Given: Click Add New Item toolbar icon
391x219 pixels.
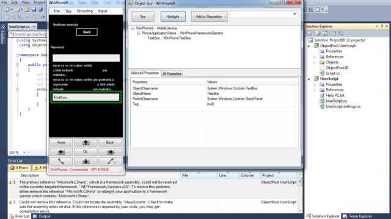Looking at the screenshot, I should pos(17,10).
